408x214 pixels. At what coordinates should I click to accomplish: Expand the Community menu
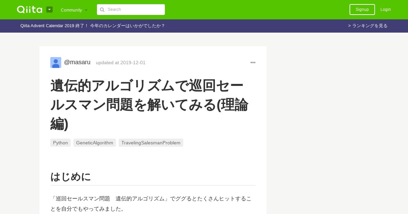[74, 10]
